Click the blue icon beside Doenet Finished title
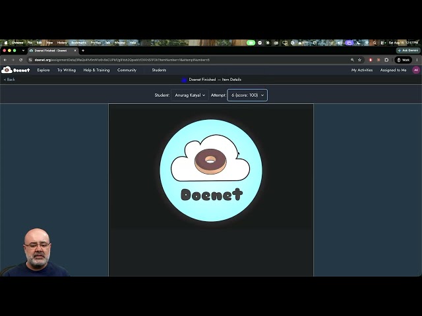The image size is (422, 316). point(184,80)
